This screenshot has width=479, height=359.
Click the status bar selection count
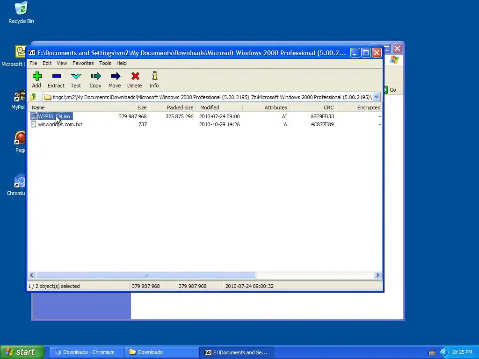tap(54, 286)
